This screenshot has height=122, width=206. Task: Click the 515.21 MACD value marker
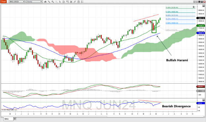(201, 87)
